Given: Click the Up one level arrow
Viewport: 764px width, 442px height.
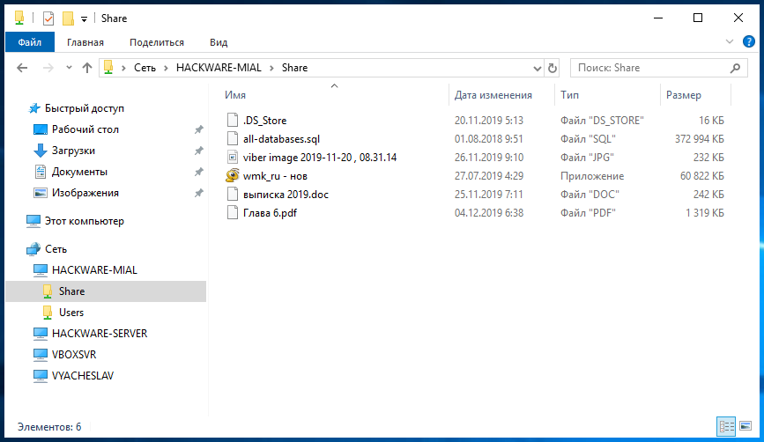Looking at the screenshot, I should [87, 68].
